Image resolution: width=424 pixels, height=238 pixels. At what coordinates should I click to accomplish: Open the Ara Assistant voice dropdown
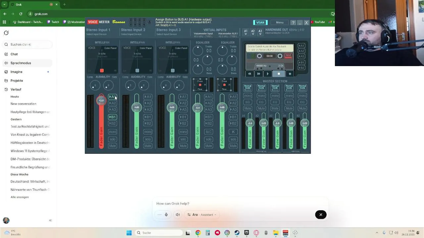click(x=201, y=215)
